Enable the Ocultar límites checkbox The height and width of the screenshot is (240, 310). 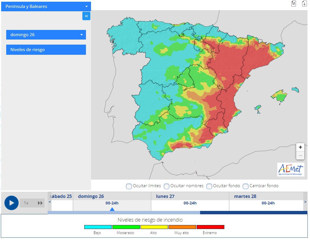[x=129, y=186]
